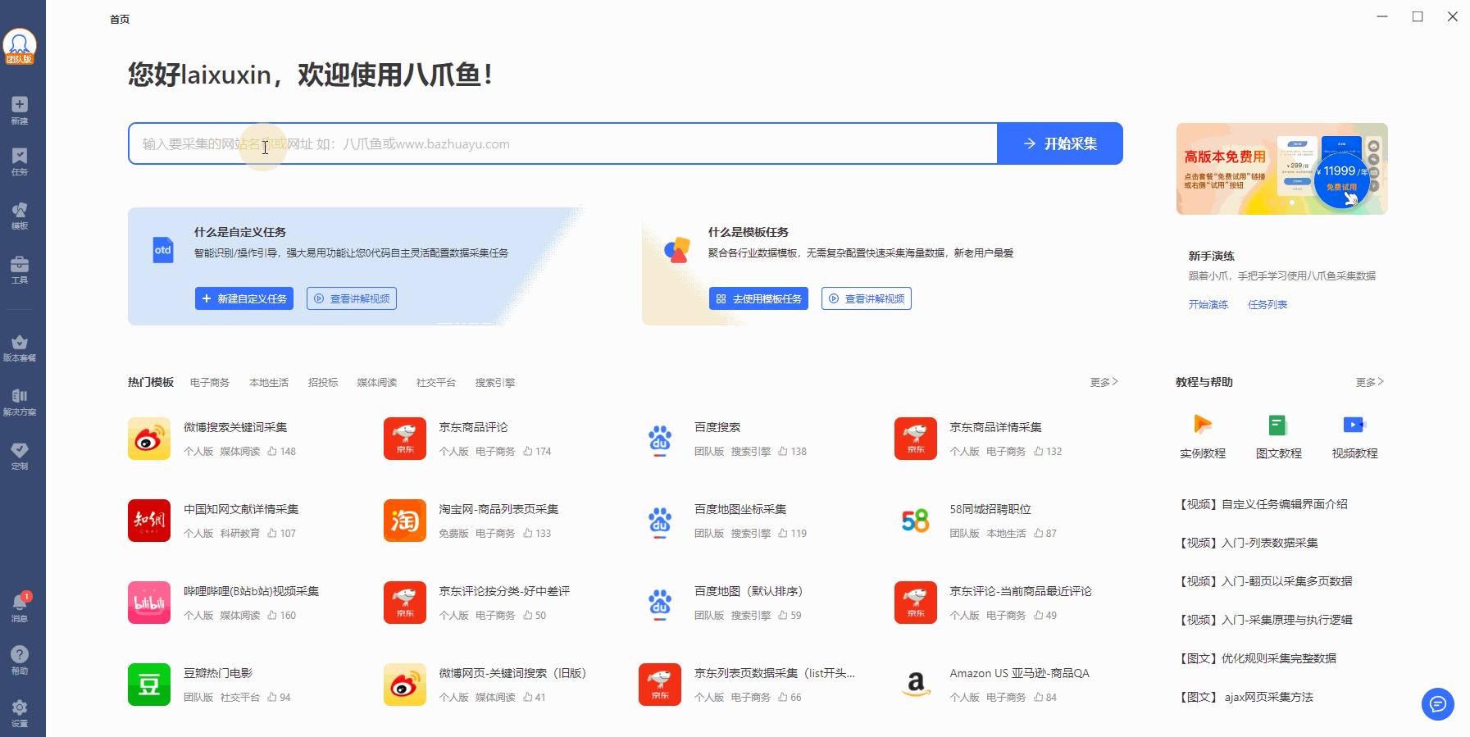Open 京东列表页数据采集 template

click(x=775, y=673)
